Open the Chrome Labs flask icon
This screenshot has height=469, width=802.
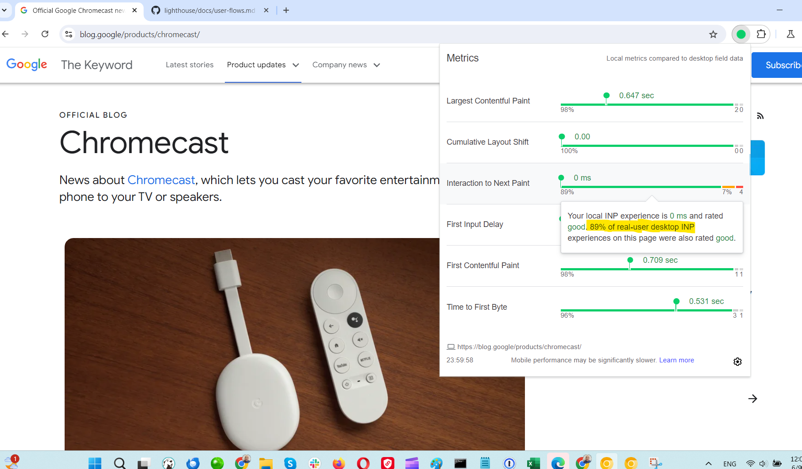tap(790, 34)
